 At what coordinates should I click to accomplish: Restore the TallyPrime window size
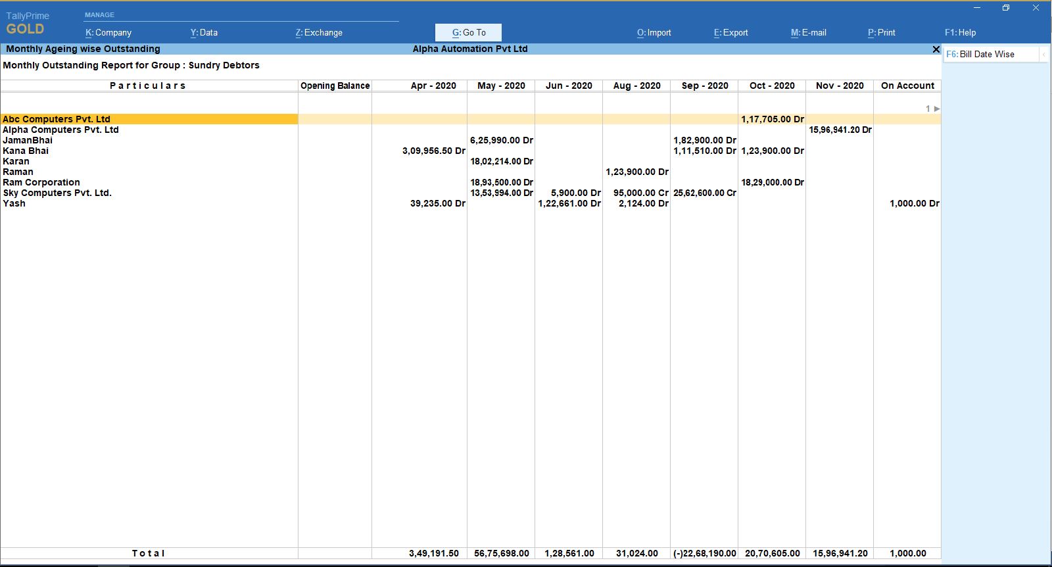click(1005, 8)
